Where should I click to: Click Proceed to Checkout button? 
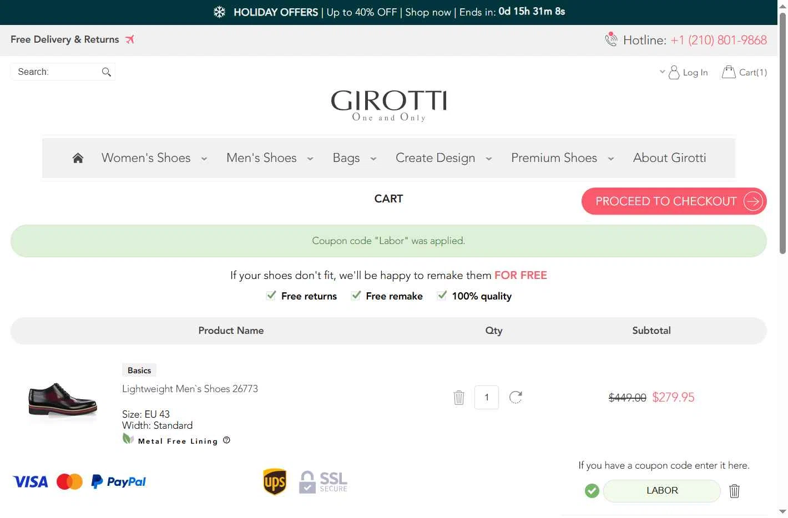[x=674, y=201]
